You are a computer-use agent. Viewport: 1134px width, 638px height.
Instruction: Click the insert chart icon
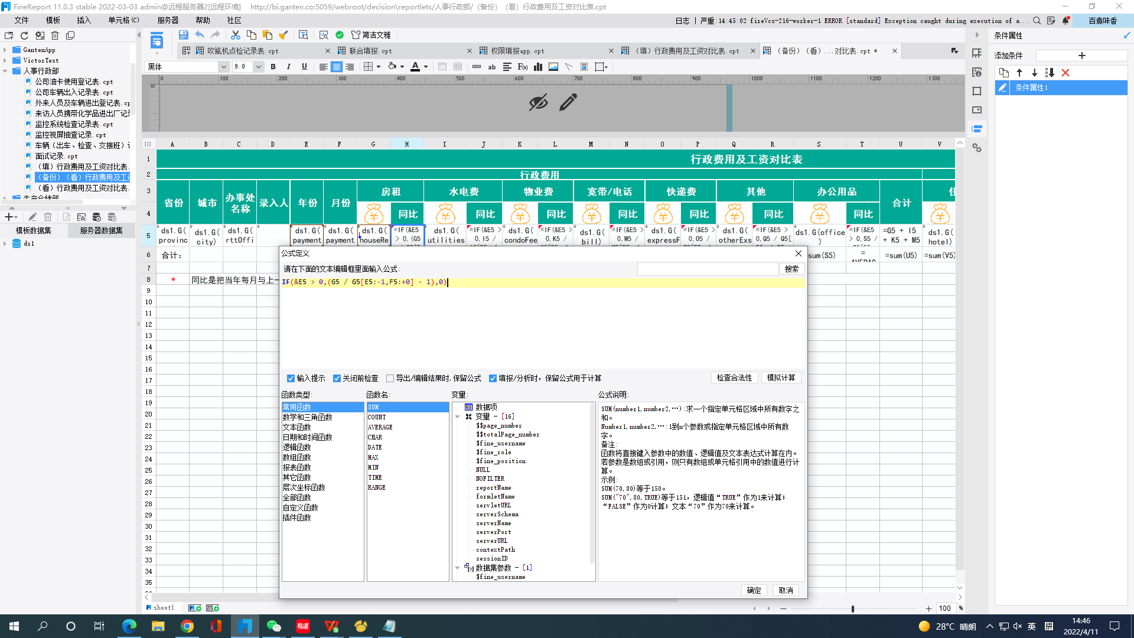point(538,67)
